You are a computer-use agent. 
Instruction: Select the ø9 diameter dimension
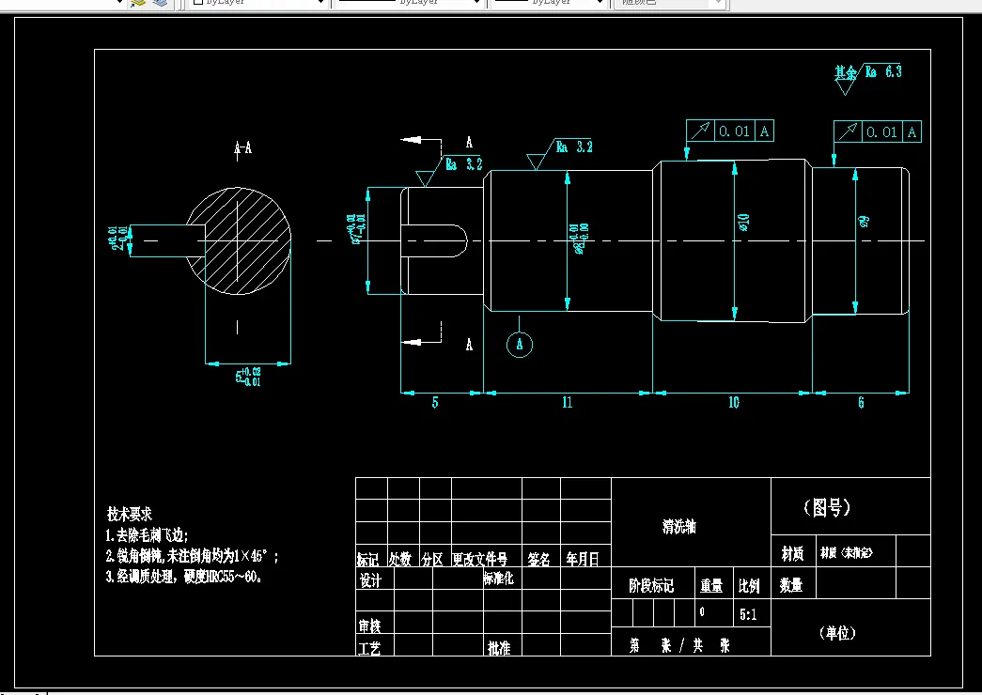(864, 222)
